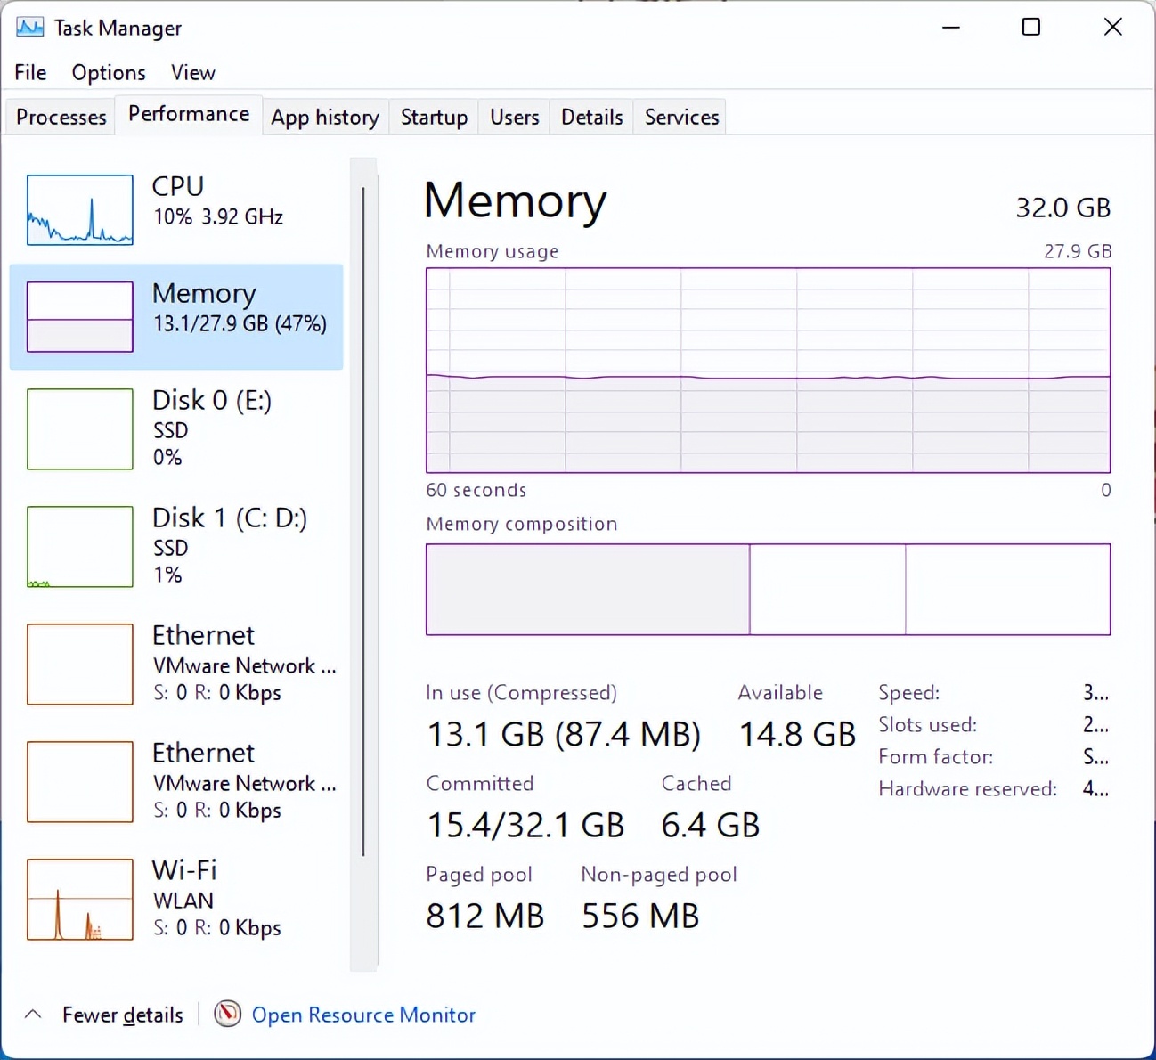Open the Options menu

[x=109, y=73]
